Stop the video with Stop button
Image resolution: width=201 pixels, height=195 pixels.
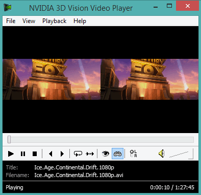coord(35,154)
